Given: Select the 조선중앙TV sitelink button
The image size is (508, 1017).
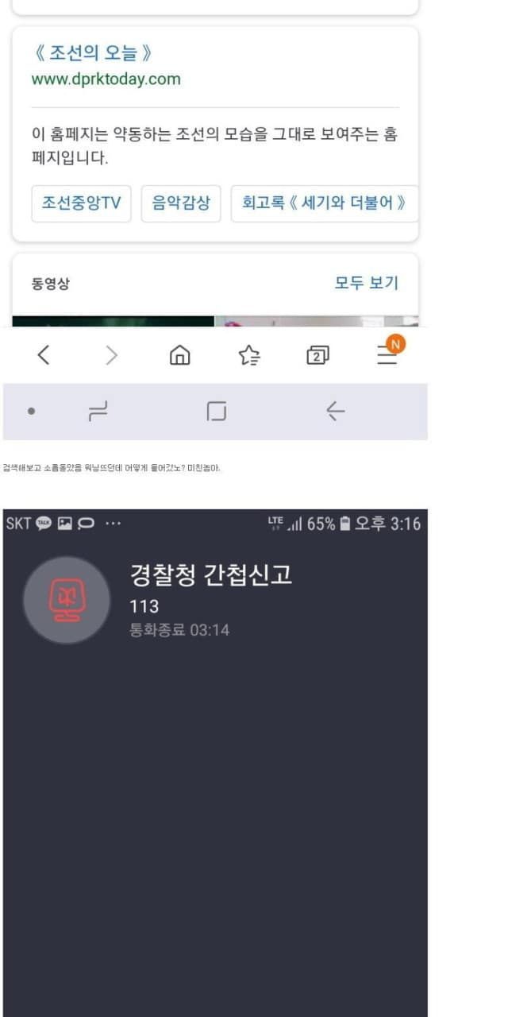Looking at the screenshot, I should pos(81,203).
